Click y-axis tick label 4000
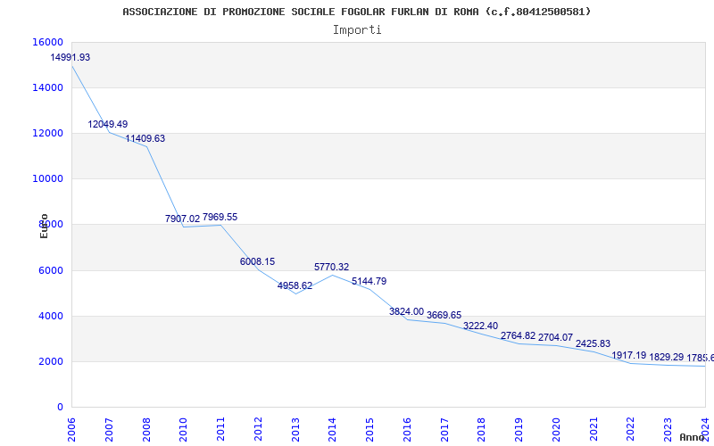The image size is (714, 446). (51, 316)
